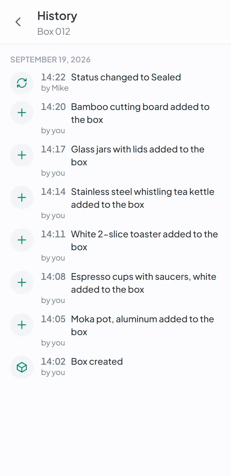Click the Box 012 subtitle
The image size is (231, 476).
(54, 32)
